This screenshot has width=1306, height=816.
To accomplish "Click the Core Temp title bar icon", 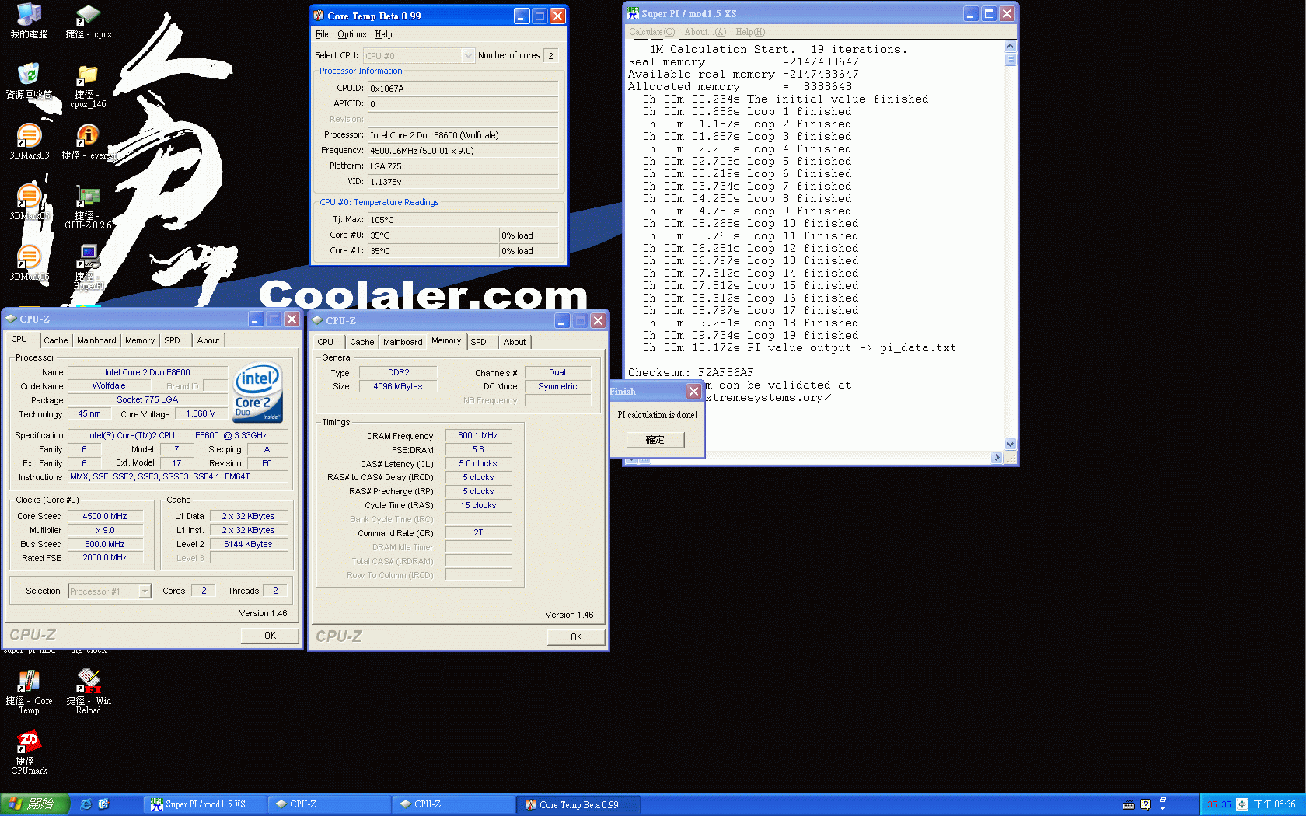I will coord(319,16).
